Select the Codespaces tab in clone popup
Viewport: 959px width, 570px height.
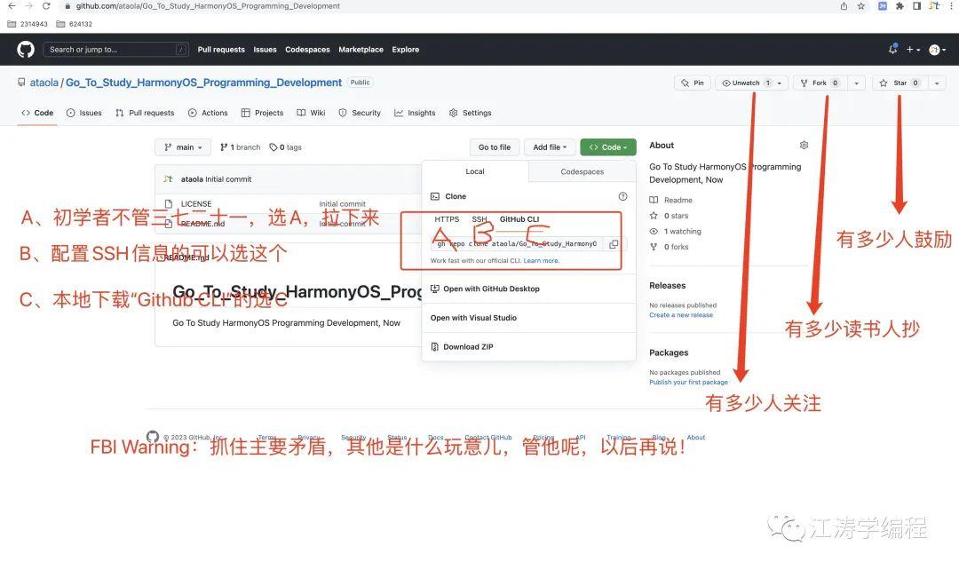(x=583, y=172)
